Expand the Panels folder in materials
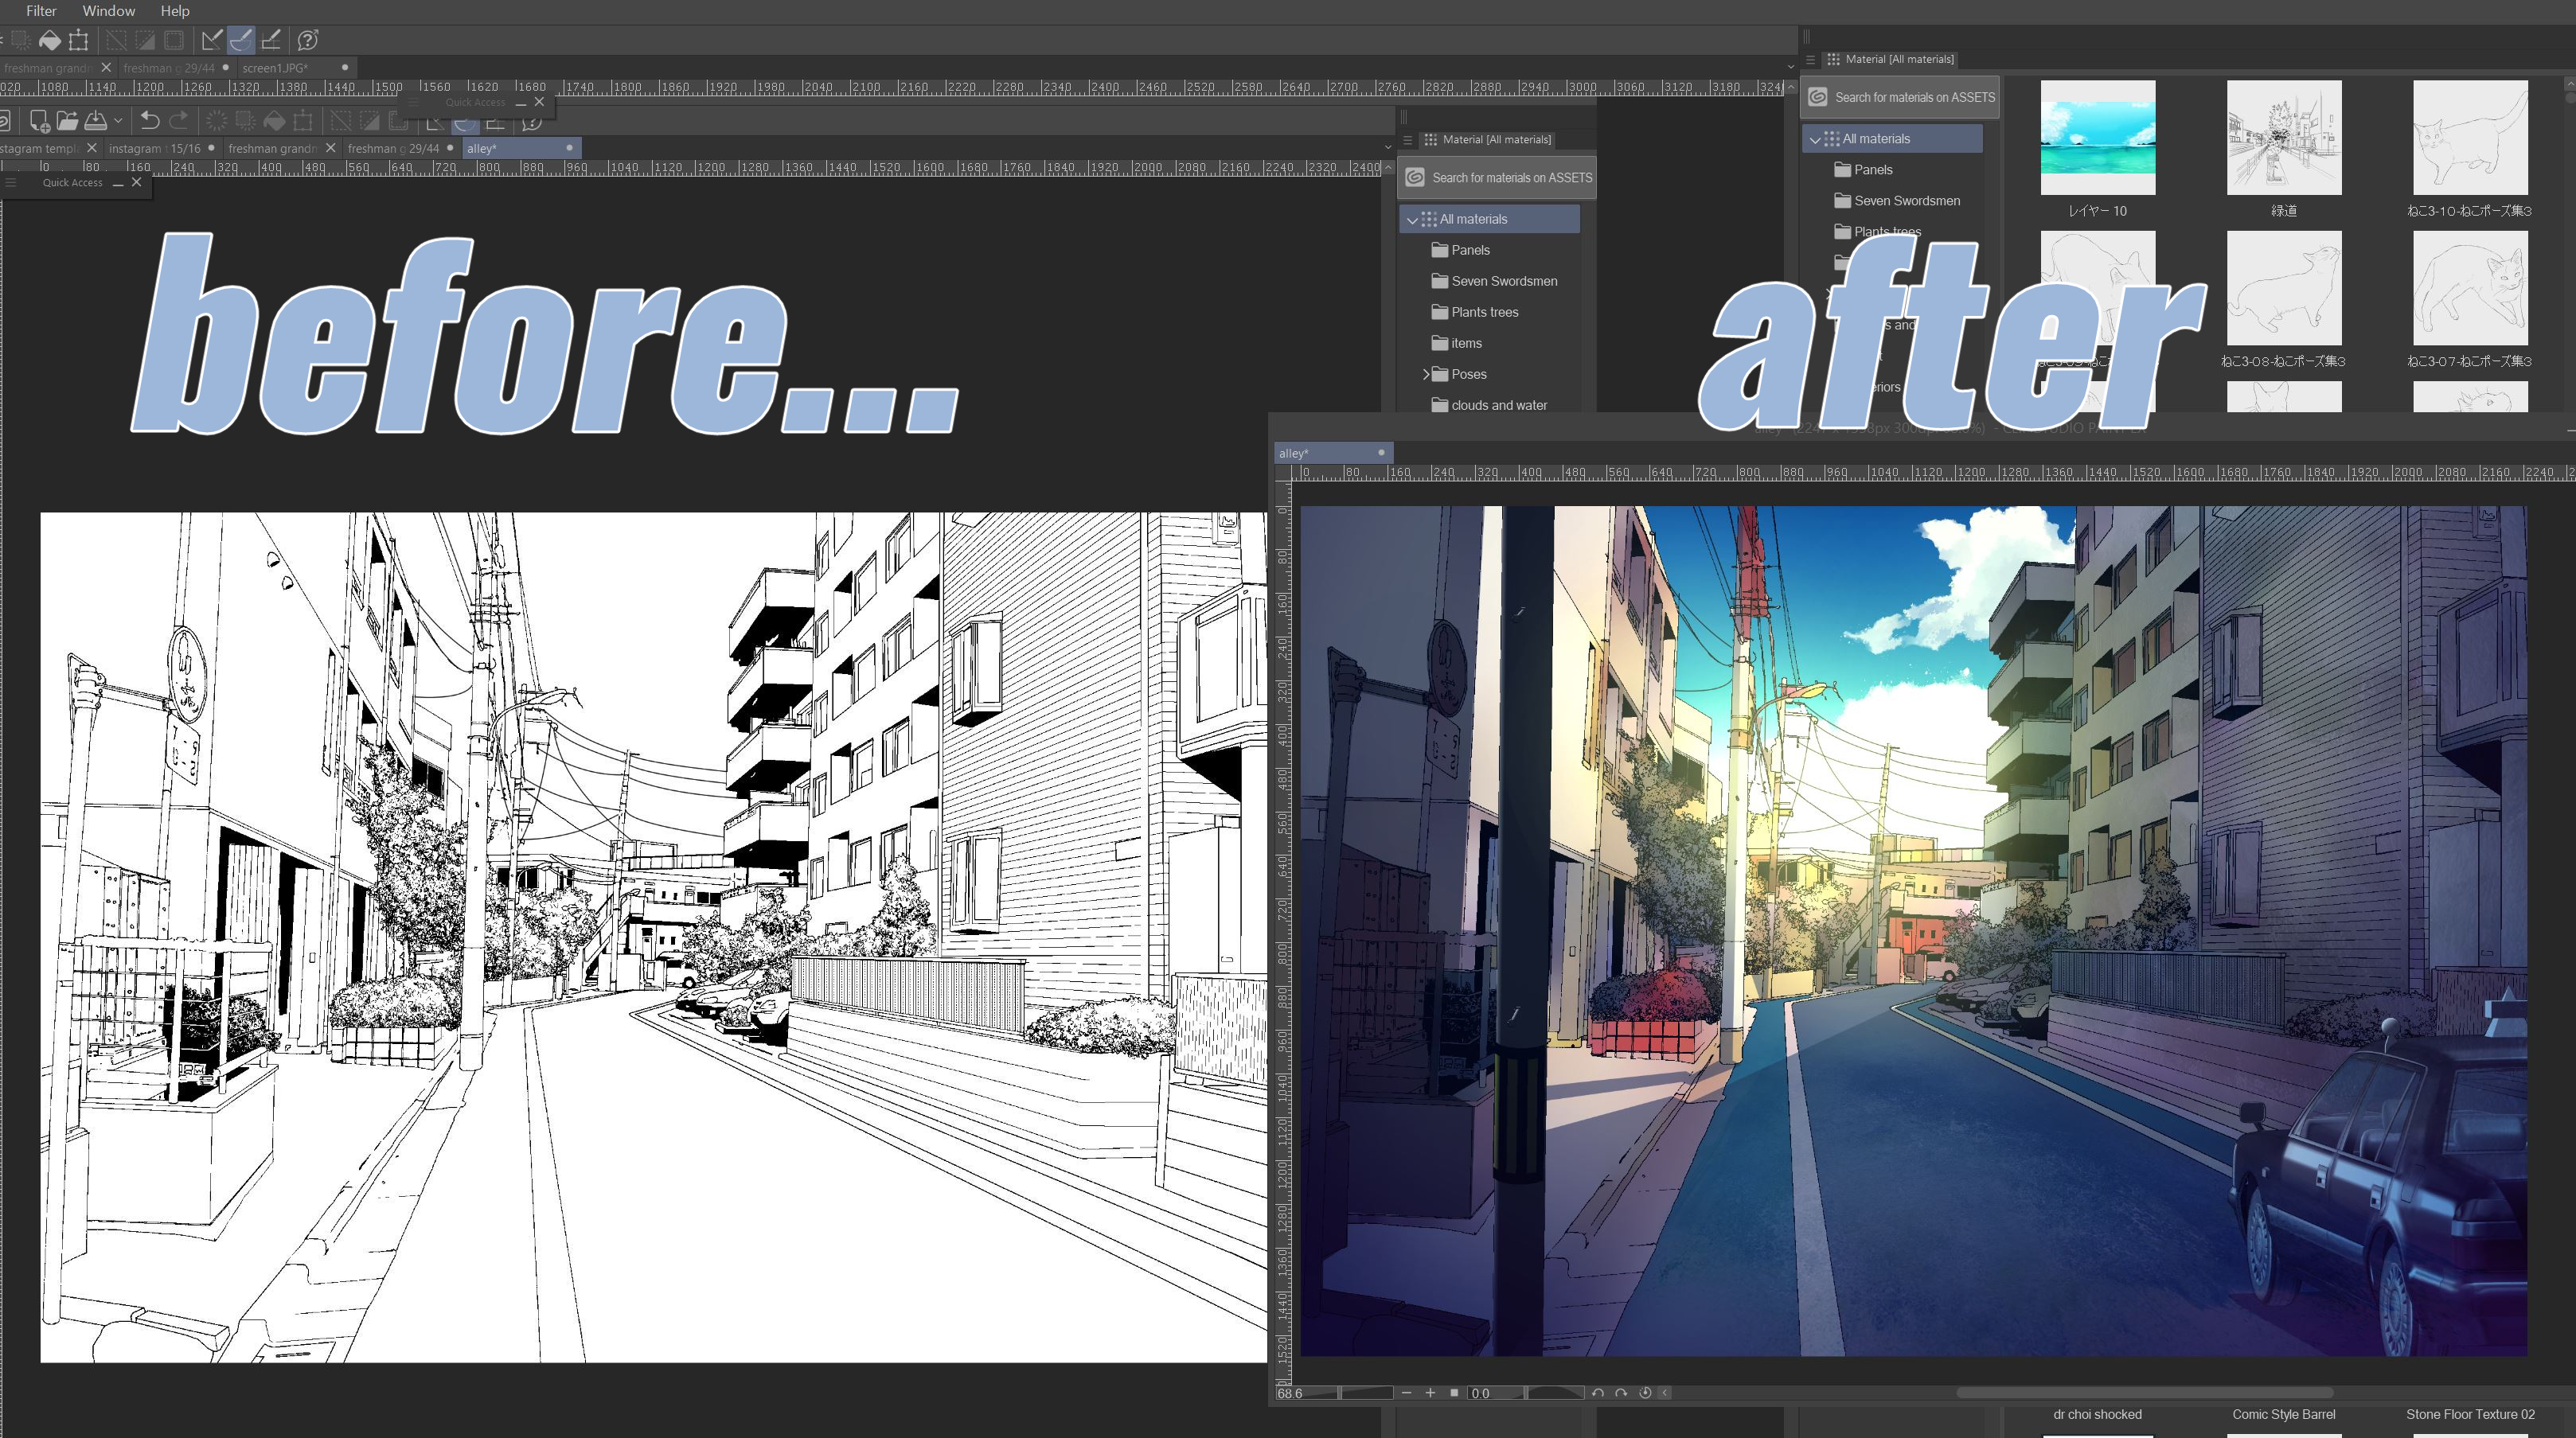This screenshot has width=2576, height=1438. tap(1470, 249)
